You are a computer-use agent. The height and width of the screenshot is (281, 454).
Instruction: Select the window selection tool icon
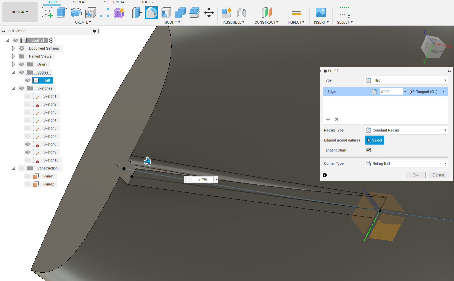click(x=345, y=13)
